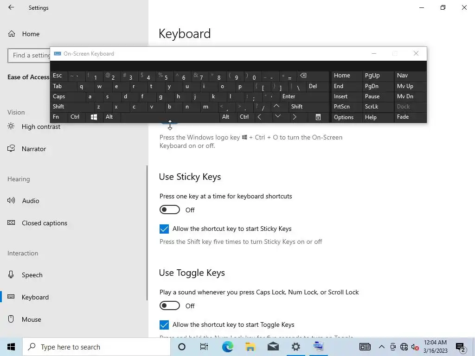Click the Fade key on On-Screen Keyboard
Viewport: 475px width, 356px height.
[403, 117]
